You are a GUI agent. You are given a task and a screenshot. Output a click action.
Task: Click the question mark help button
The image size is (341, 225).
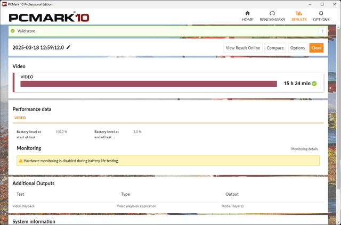pos(322,31)
